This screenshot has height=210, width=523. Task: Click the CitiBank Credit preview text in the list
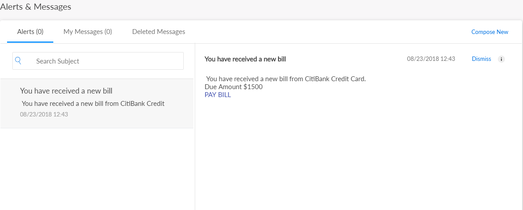click(93, 104)
